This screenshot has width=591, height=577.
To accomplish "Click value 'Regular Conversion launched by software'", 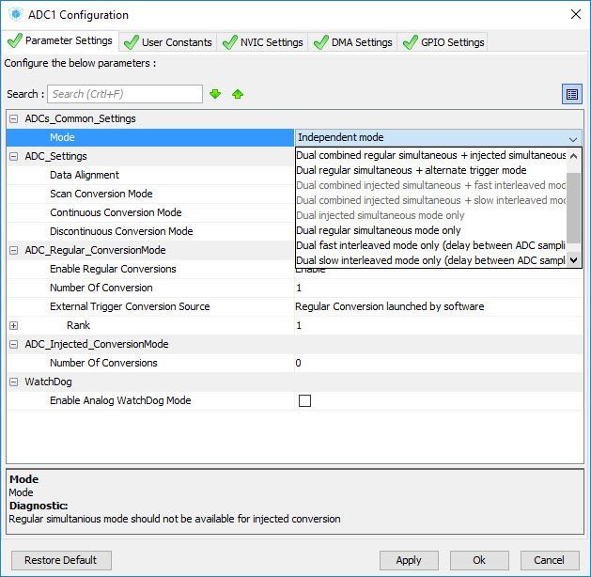I will [x=389, y=306].
